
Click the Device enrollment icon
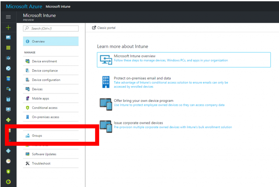[27, 61]
